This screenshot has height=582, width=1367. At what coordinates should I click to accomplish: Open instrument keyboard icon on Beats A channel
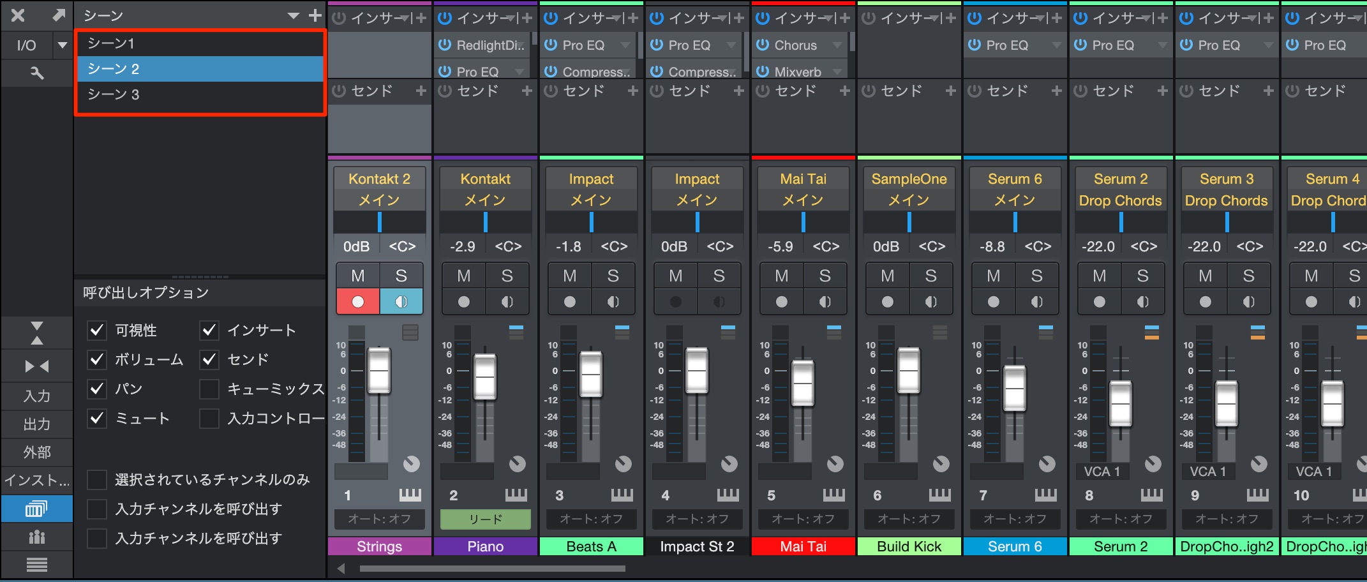(x=622, y=495)
